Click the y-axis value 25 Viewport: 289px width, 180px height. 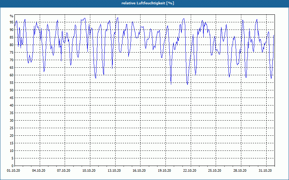tap(12, 128)
